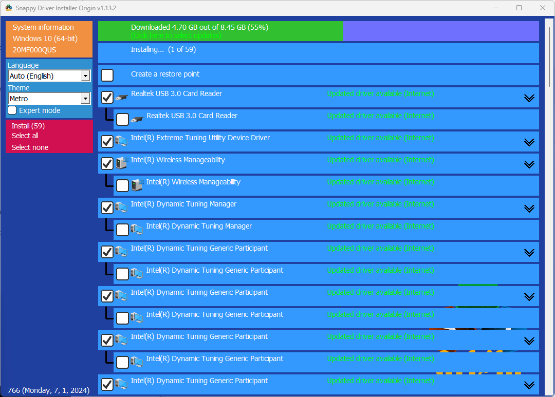This screenshot has width=555, height=397.
Task: Expand the Intel Extreme Tuning Utility row chevron
Action: [x=529, y=142]
